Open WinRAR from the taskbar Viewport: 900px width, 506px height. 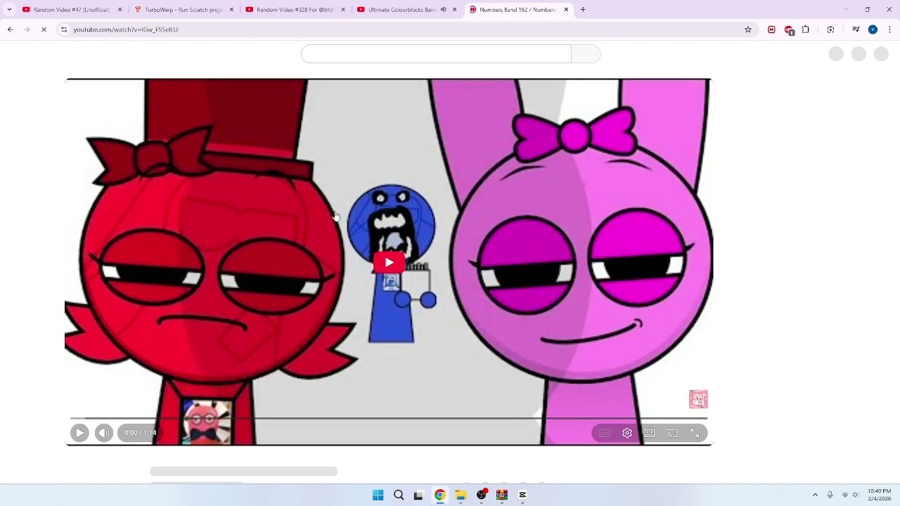[x=502, y=495]
